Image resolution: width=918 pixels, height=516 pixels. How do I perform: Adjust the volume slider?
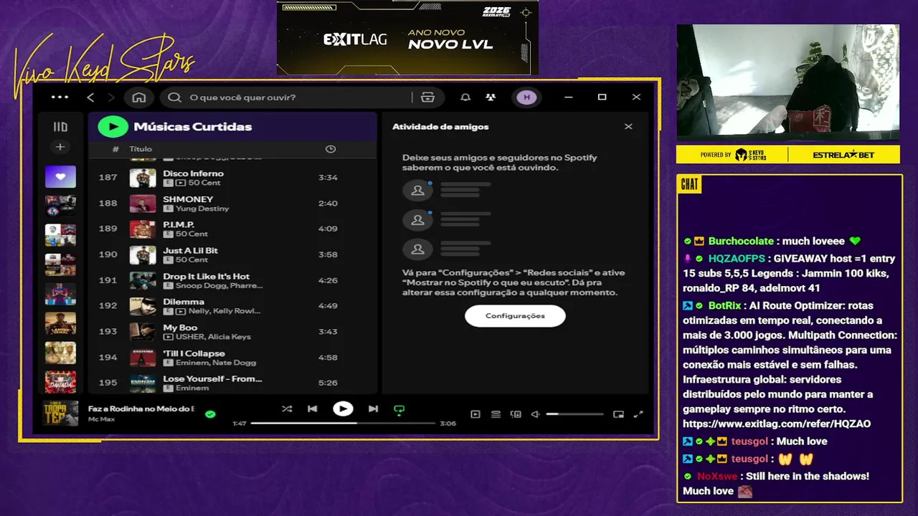[x=574, y=414]
